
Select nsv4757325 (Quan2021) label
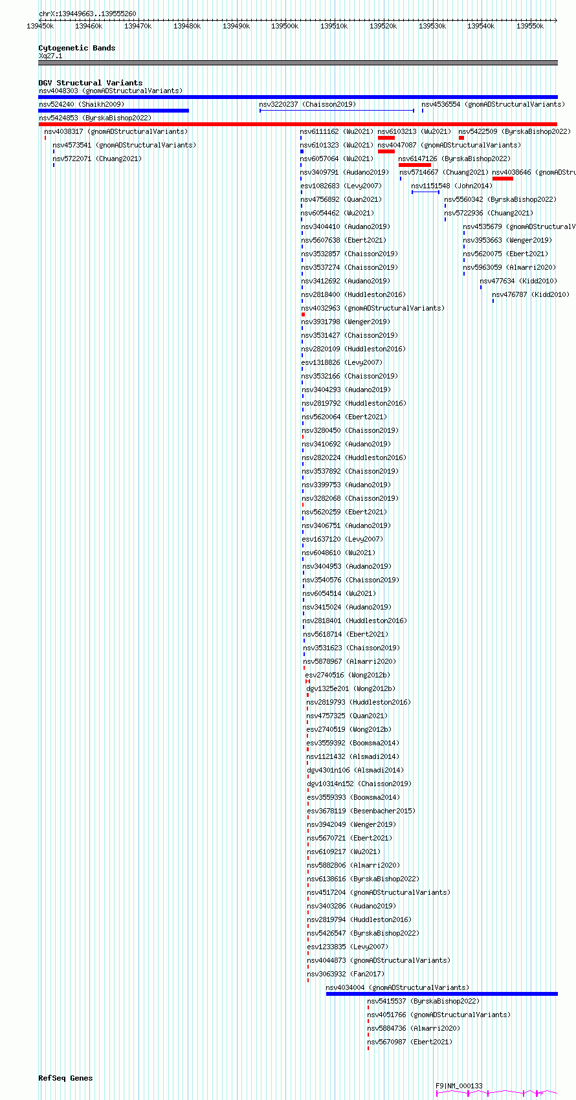347,716
